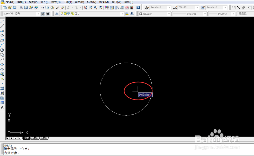Select the Gradient fill tool
The height and width of the screenshot is (156, 254).
coord(2,93)
